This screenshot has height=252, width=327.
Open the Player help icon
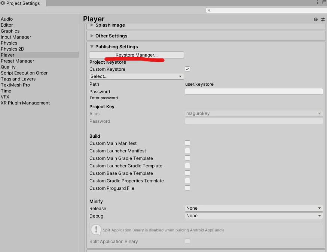click(315, 19)
